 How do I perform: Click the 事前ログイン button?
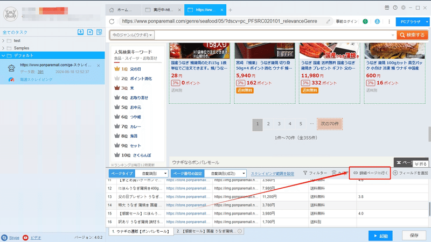click(346, 22)
